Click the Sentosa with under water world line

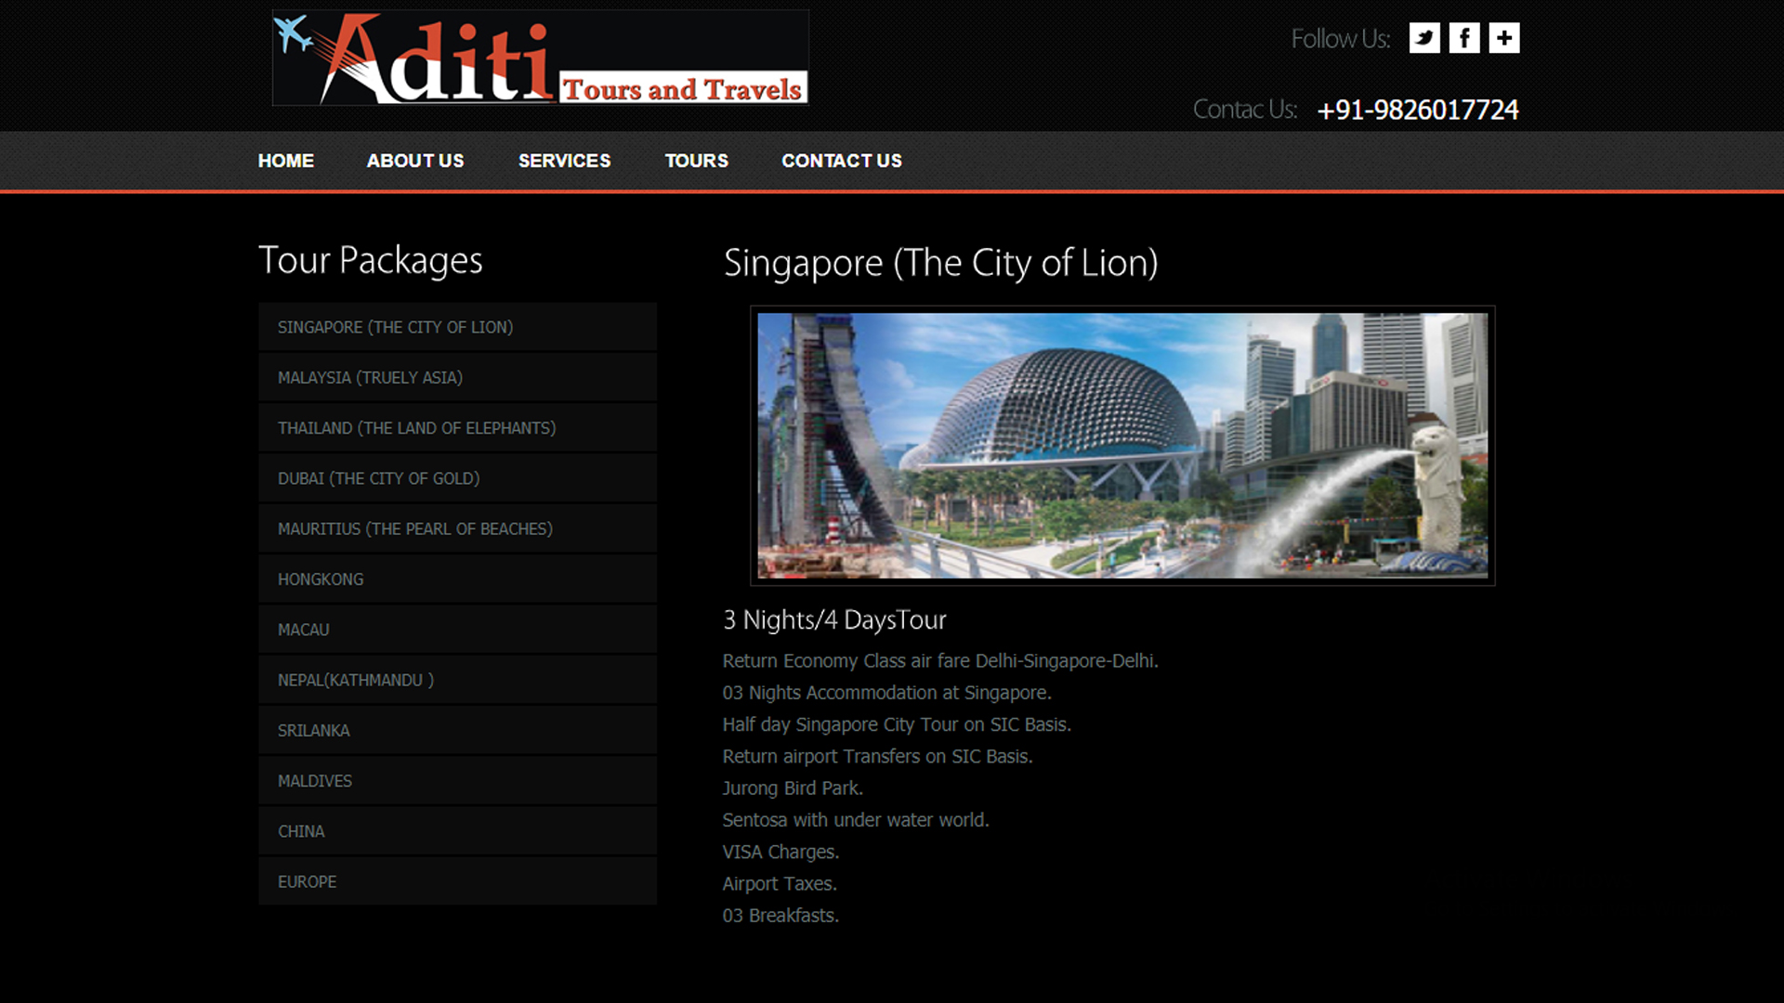click(856, 820)
